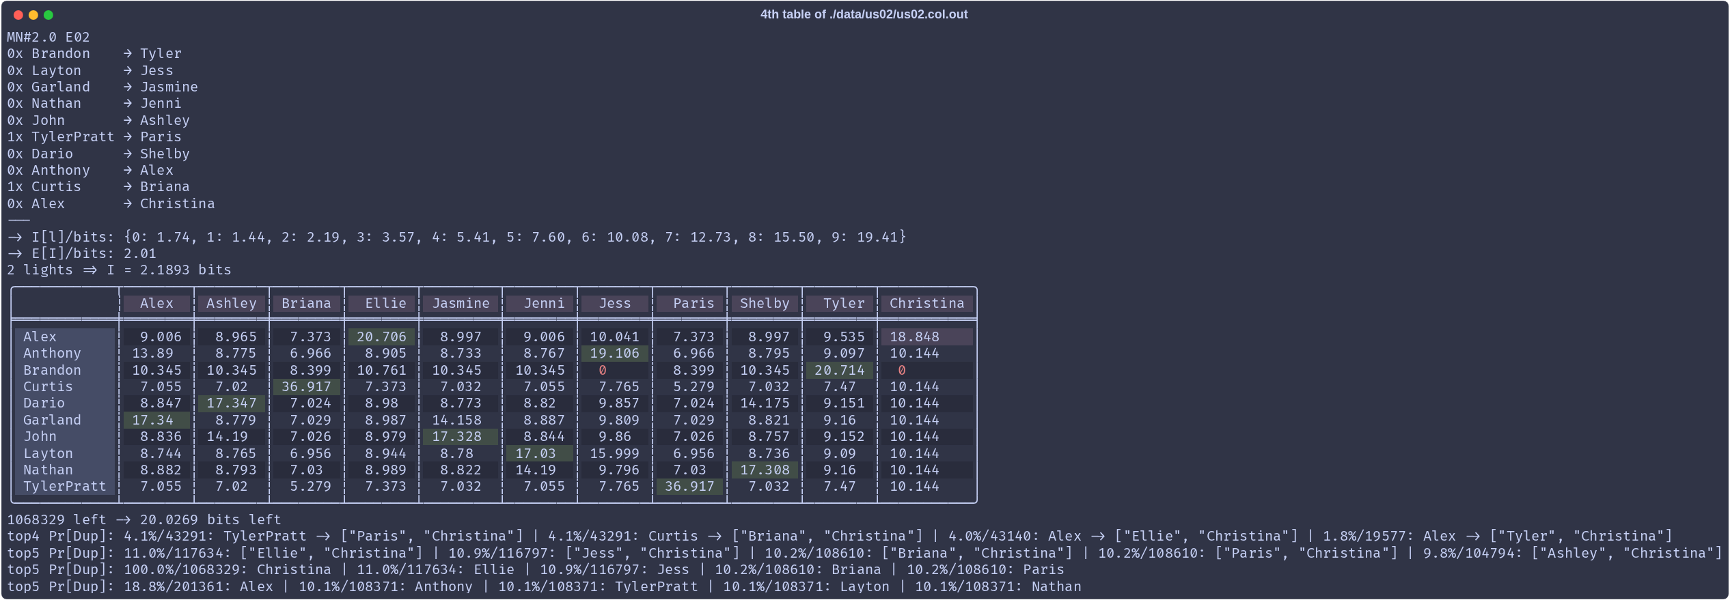The image size is (1730, 600).
Task: Click the Tyler column header
Action: click(x=840, y=303)
